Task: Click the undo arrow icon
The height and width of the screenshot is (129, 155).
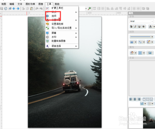Action: tap(37, 8)
